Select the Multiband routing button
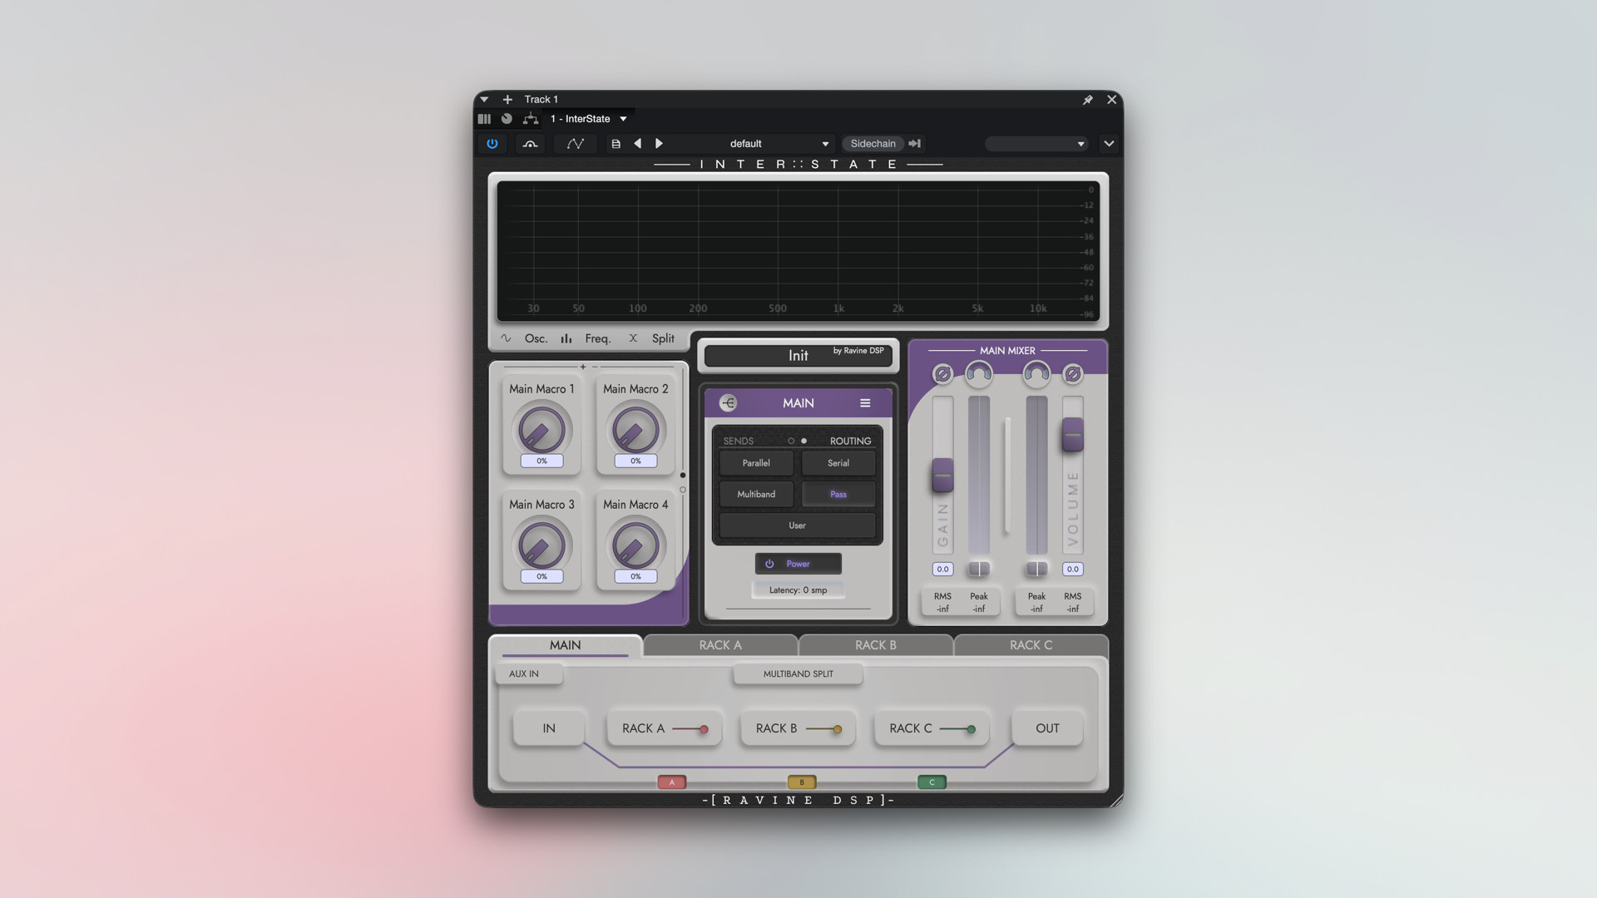This screenshot has height=898, width=1597. pyautogui.click(x=756, y=495)
